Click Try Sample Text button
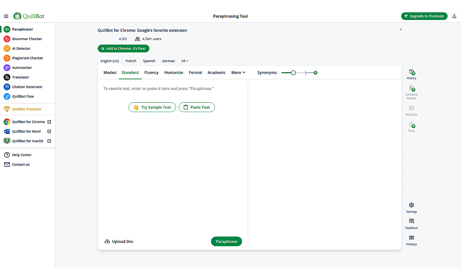Viewport: 461px width, 279px height. pyautogui.click(x=152, y=107)
